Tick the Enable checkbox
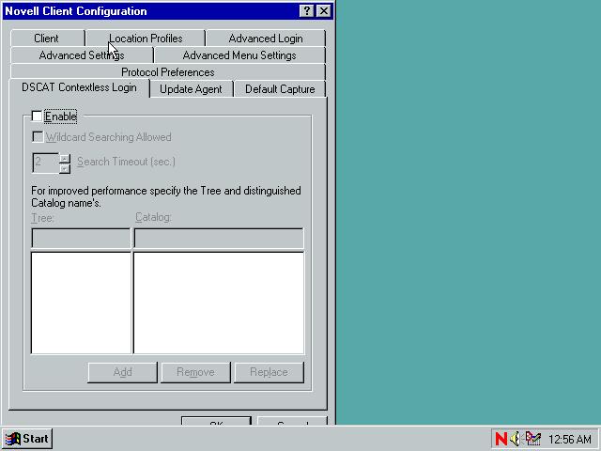The height and width of the screenshot is (451, 601). (38, 116)
